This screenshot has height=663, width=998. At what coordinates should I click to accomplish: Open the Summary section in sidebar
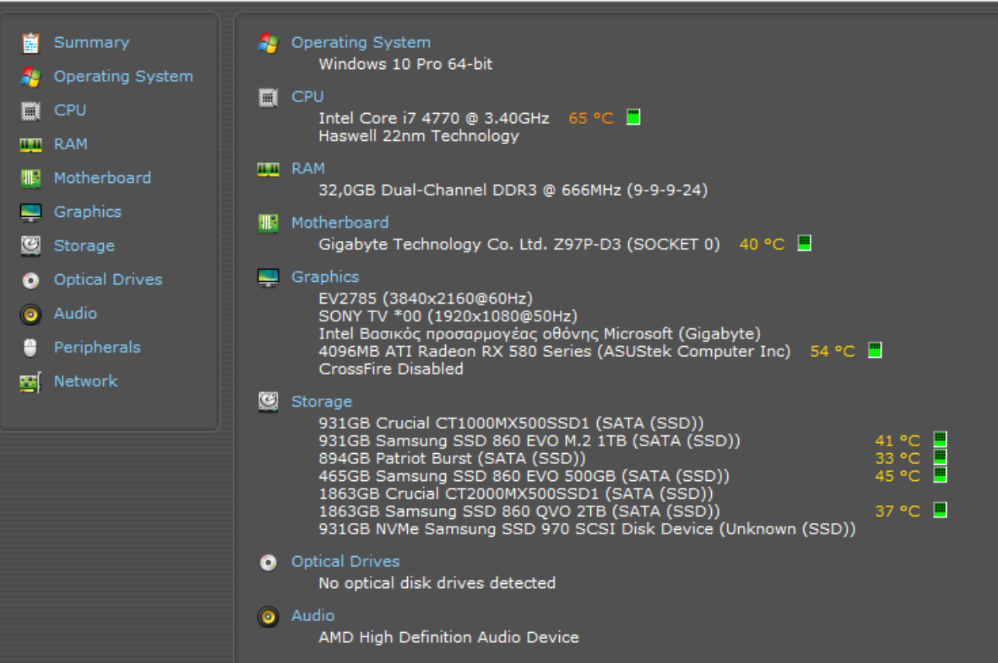pyautogui.click(x=92, y=43)
